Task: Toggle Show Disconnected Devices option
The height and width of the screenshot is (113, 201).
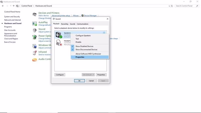Action: tap(90, 49)
